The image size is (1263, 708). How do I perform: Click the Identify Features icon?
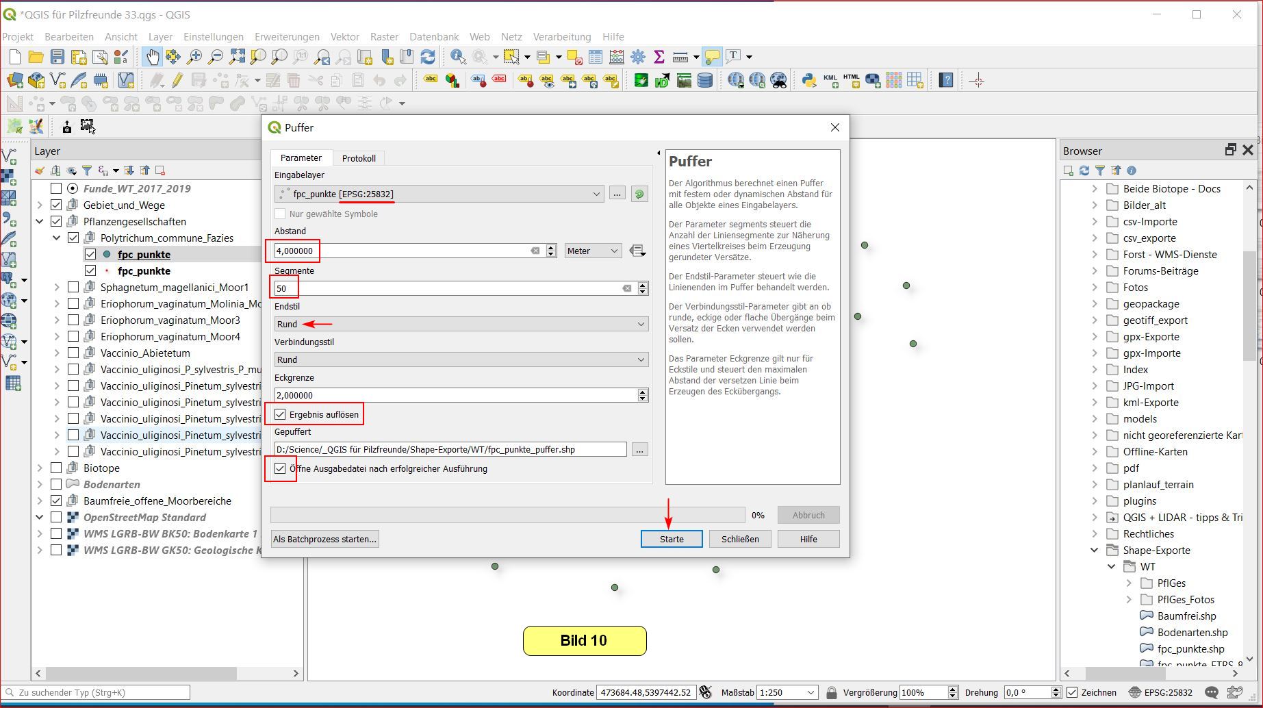[458, 57]
